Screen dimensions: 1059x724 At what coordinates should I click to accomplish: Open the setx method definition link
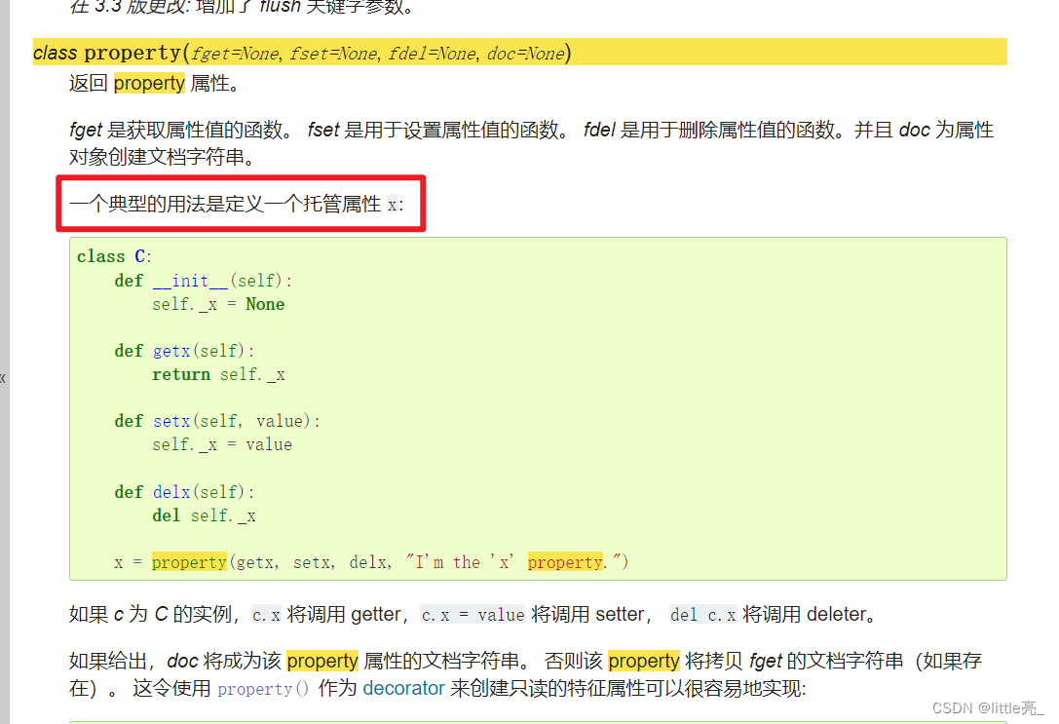coord(171,420)
